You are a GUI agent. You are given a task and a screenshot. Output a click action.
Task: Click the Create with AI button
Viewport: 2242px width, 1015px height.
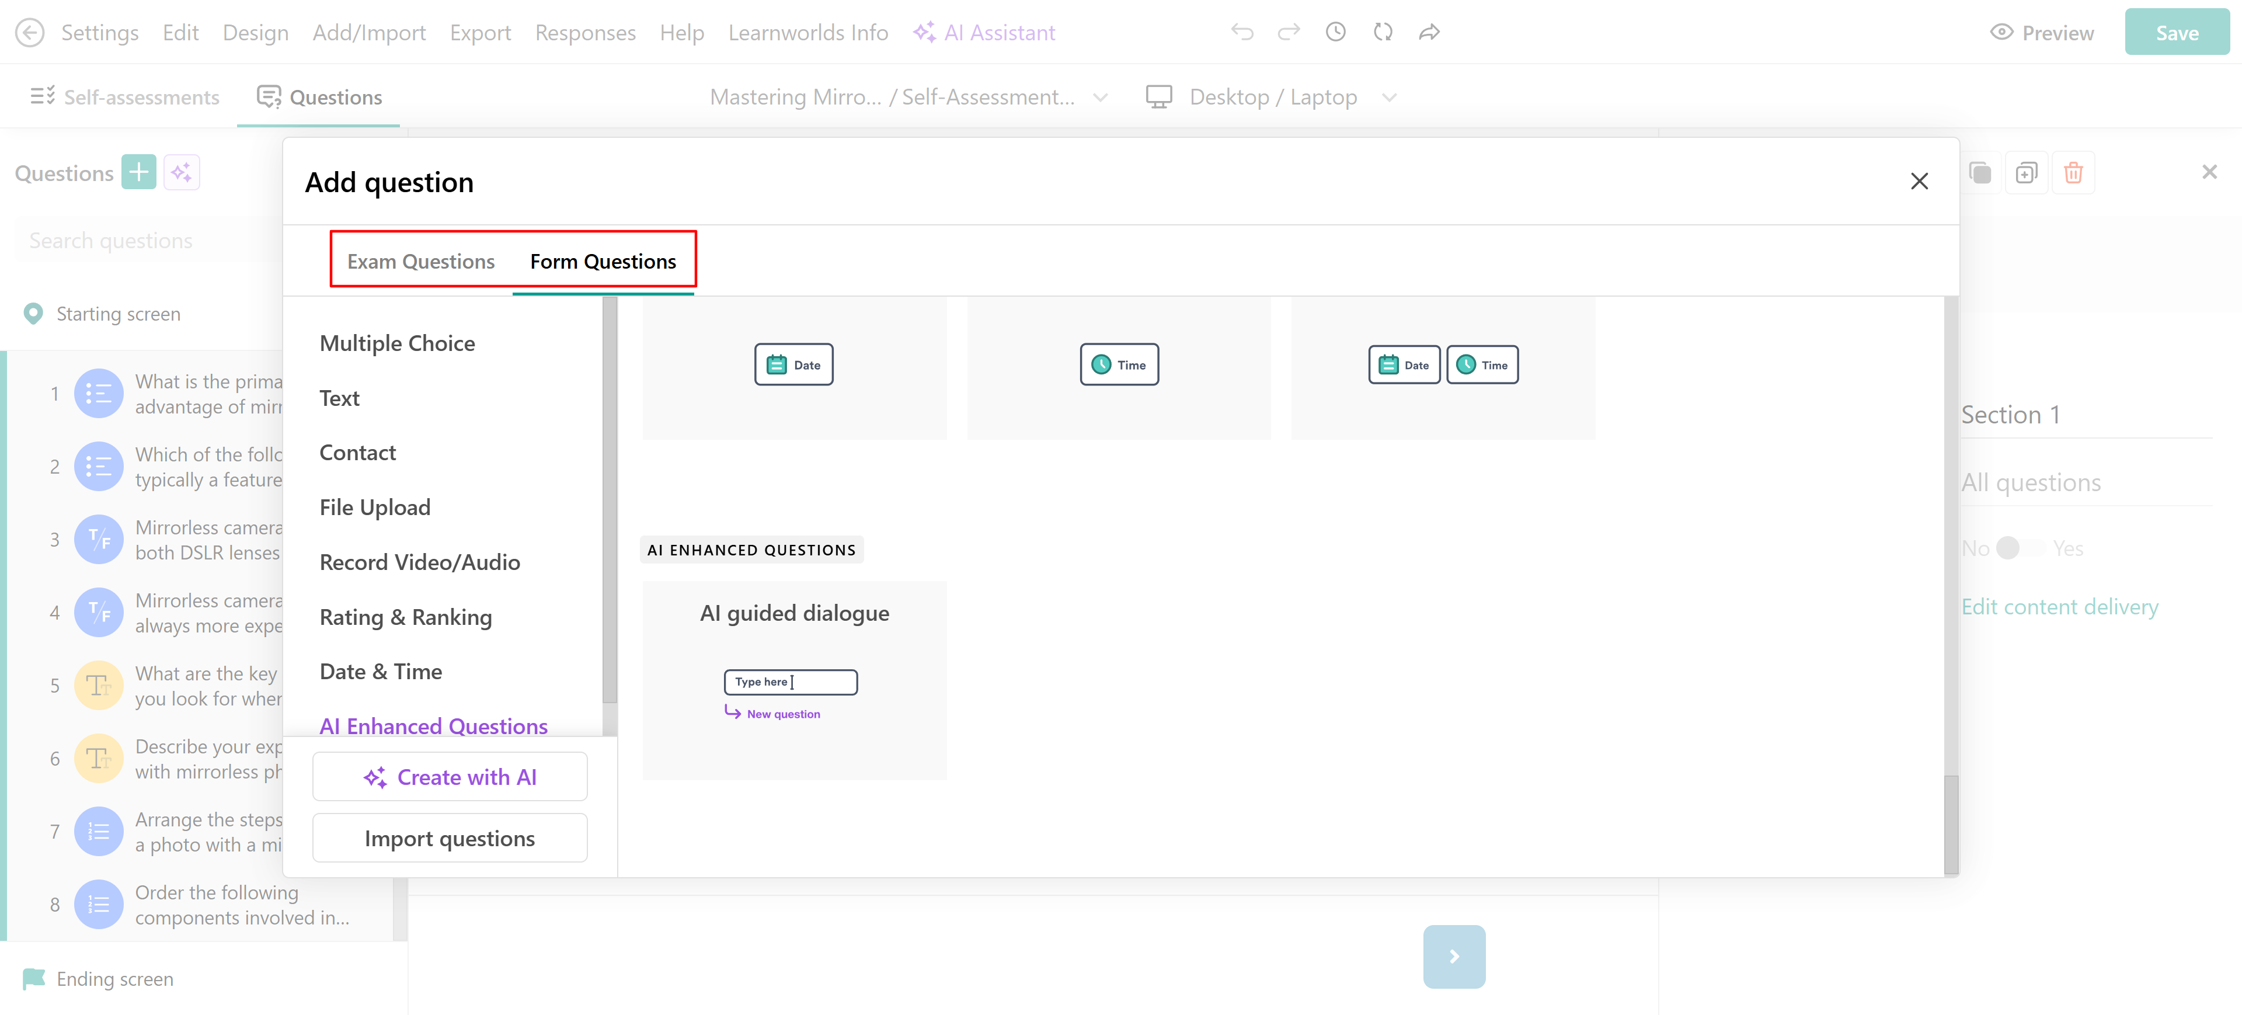click(449, 777)
